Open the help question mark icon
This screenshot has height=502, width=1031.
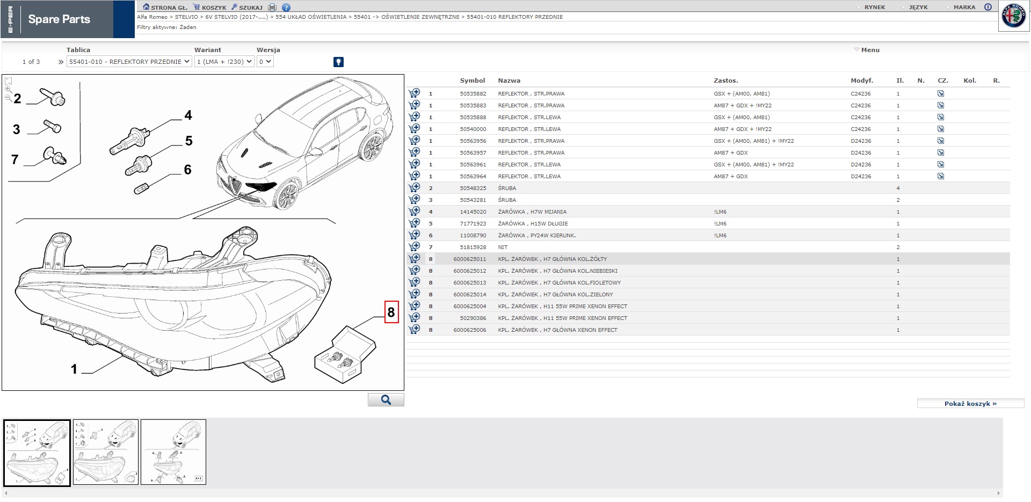(x=286, y=8)
